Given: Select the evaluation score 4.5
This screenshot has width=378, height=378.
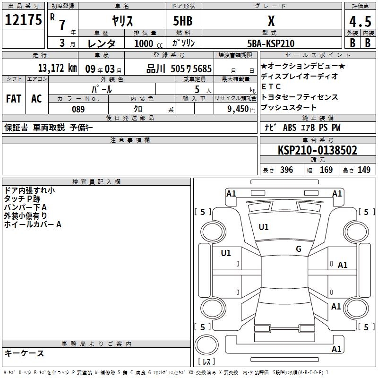Looking at the screenshot, I should coord(360,21).
